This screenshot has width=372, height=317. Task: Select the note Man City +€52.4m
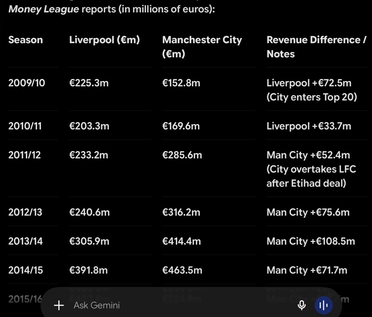308,155
